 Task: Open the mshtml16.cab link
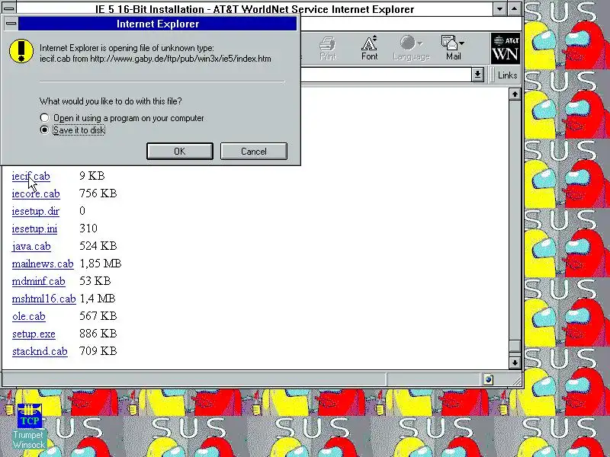[44, 299]
